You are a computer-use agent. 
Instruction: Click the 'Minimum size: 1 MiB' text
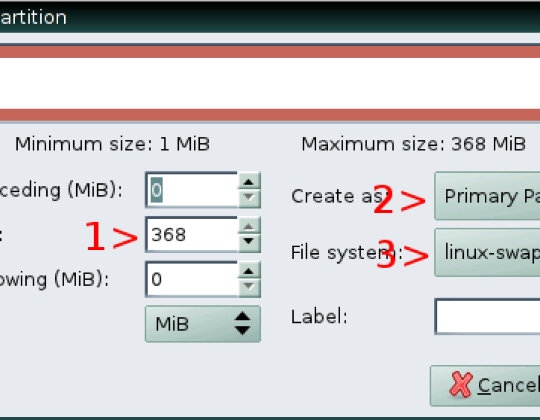(112, 143)
